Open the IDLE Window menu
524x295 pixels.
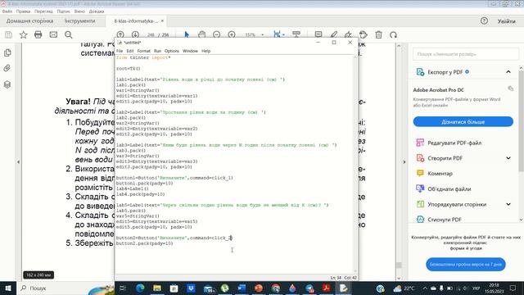coord(190,51)
